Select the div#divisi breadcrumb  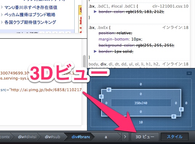click(x=27, y=137)
